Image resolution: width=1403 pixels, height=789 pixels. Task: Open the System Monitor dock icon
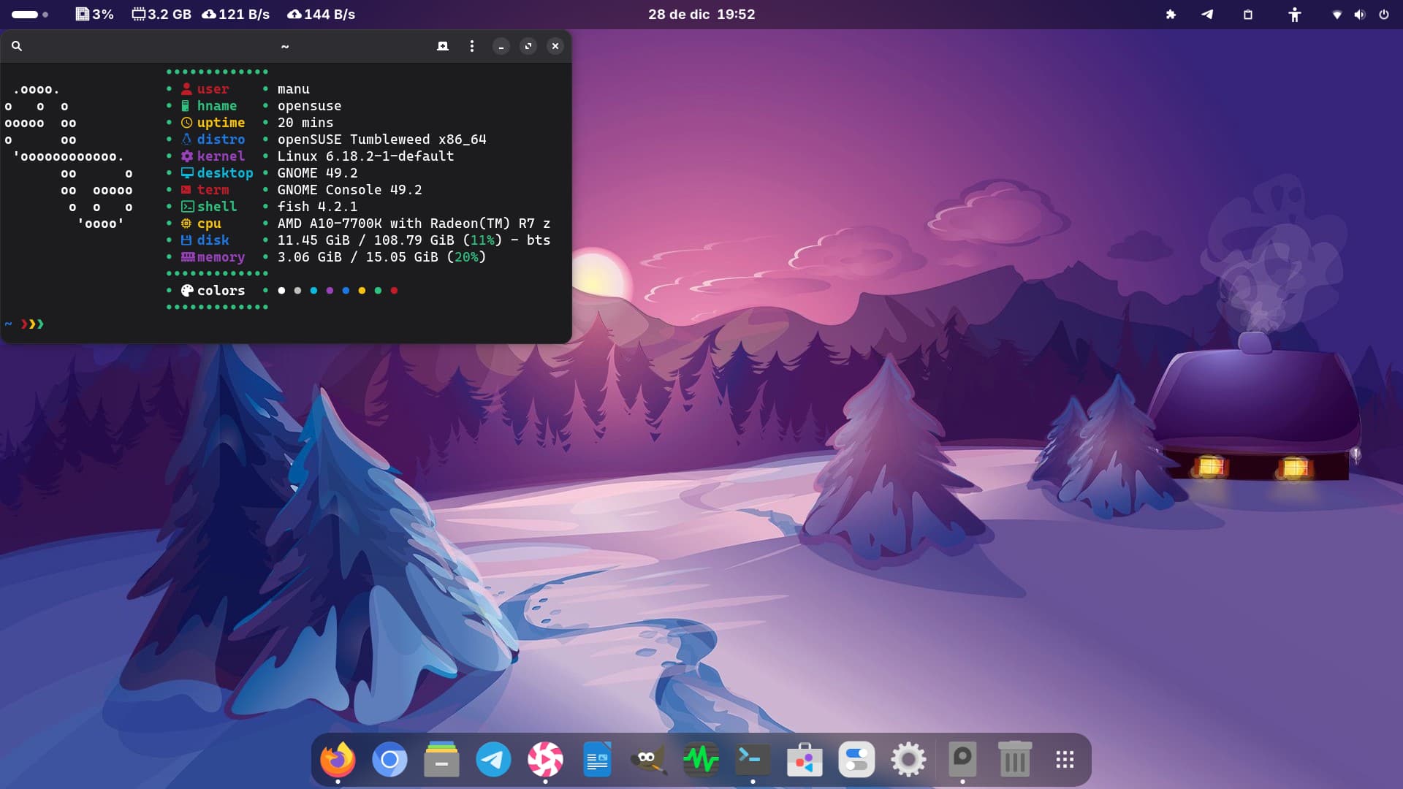coord(701,760)
